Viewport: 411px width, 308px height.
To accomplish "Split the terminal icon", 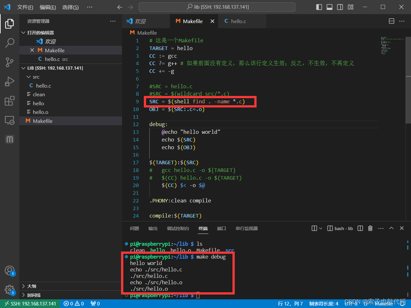I will coord(360,228).
